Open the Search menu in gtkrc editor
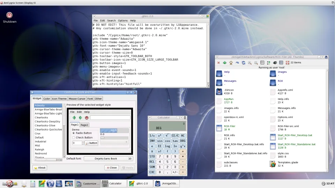335x188 pixels. pyautogui.click(x=111, y=21)
